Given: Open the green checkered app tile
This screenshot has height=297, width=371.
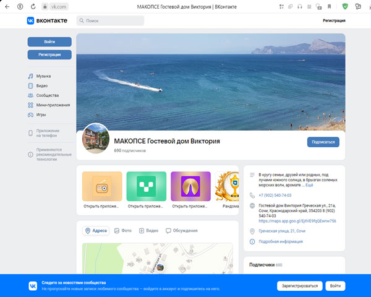Looking at the screenshot, I should click(x=147, y=186).
